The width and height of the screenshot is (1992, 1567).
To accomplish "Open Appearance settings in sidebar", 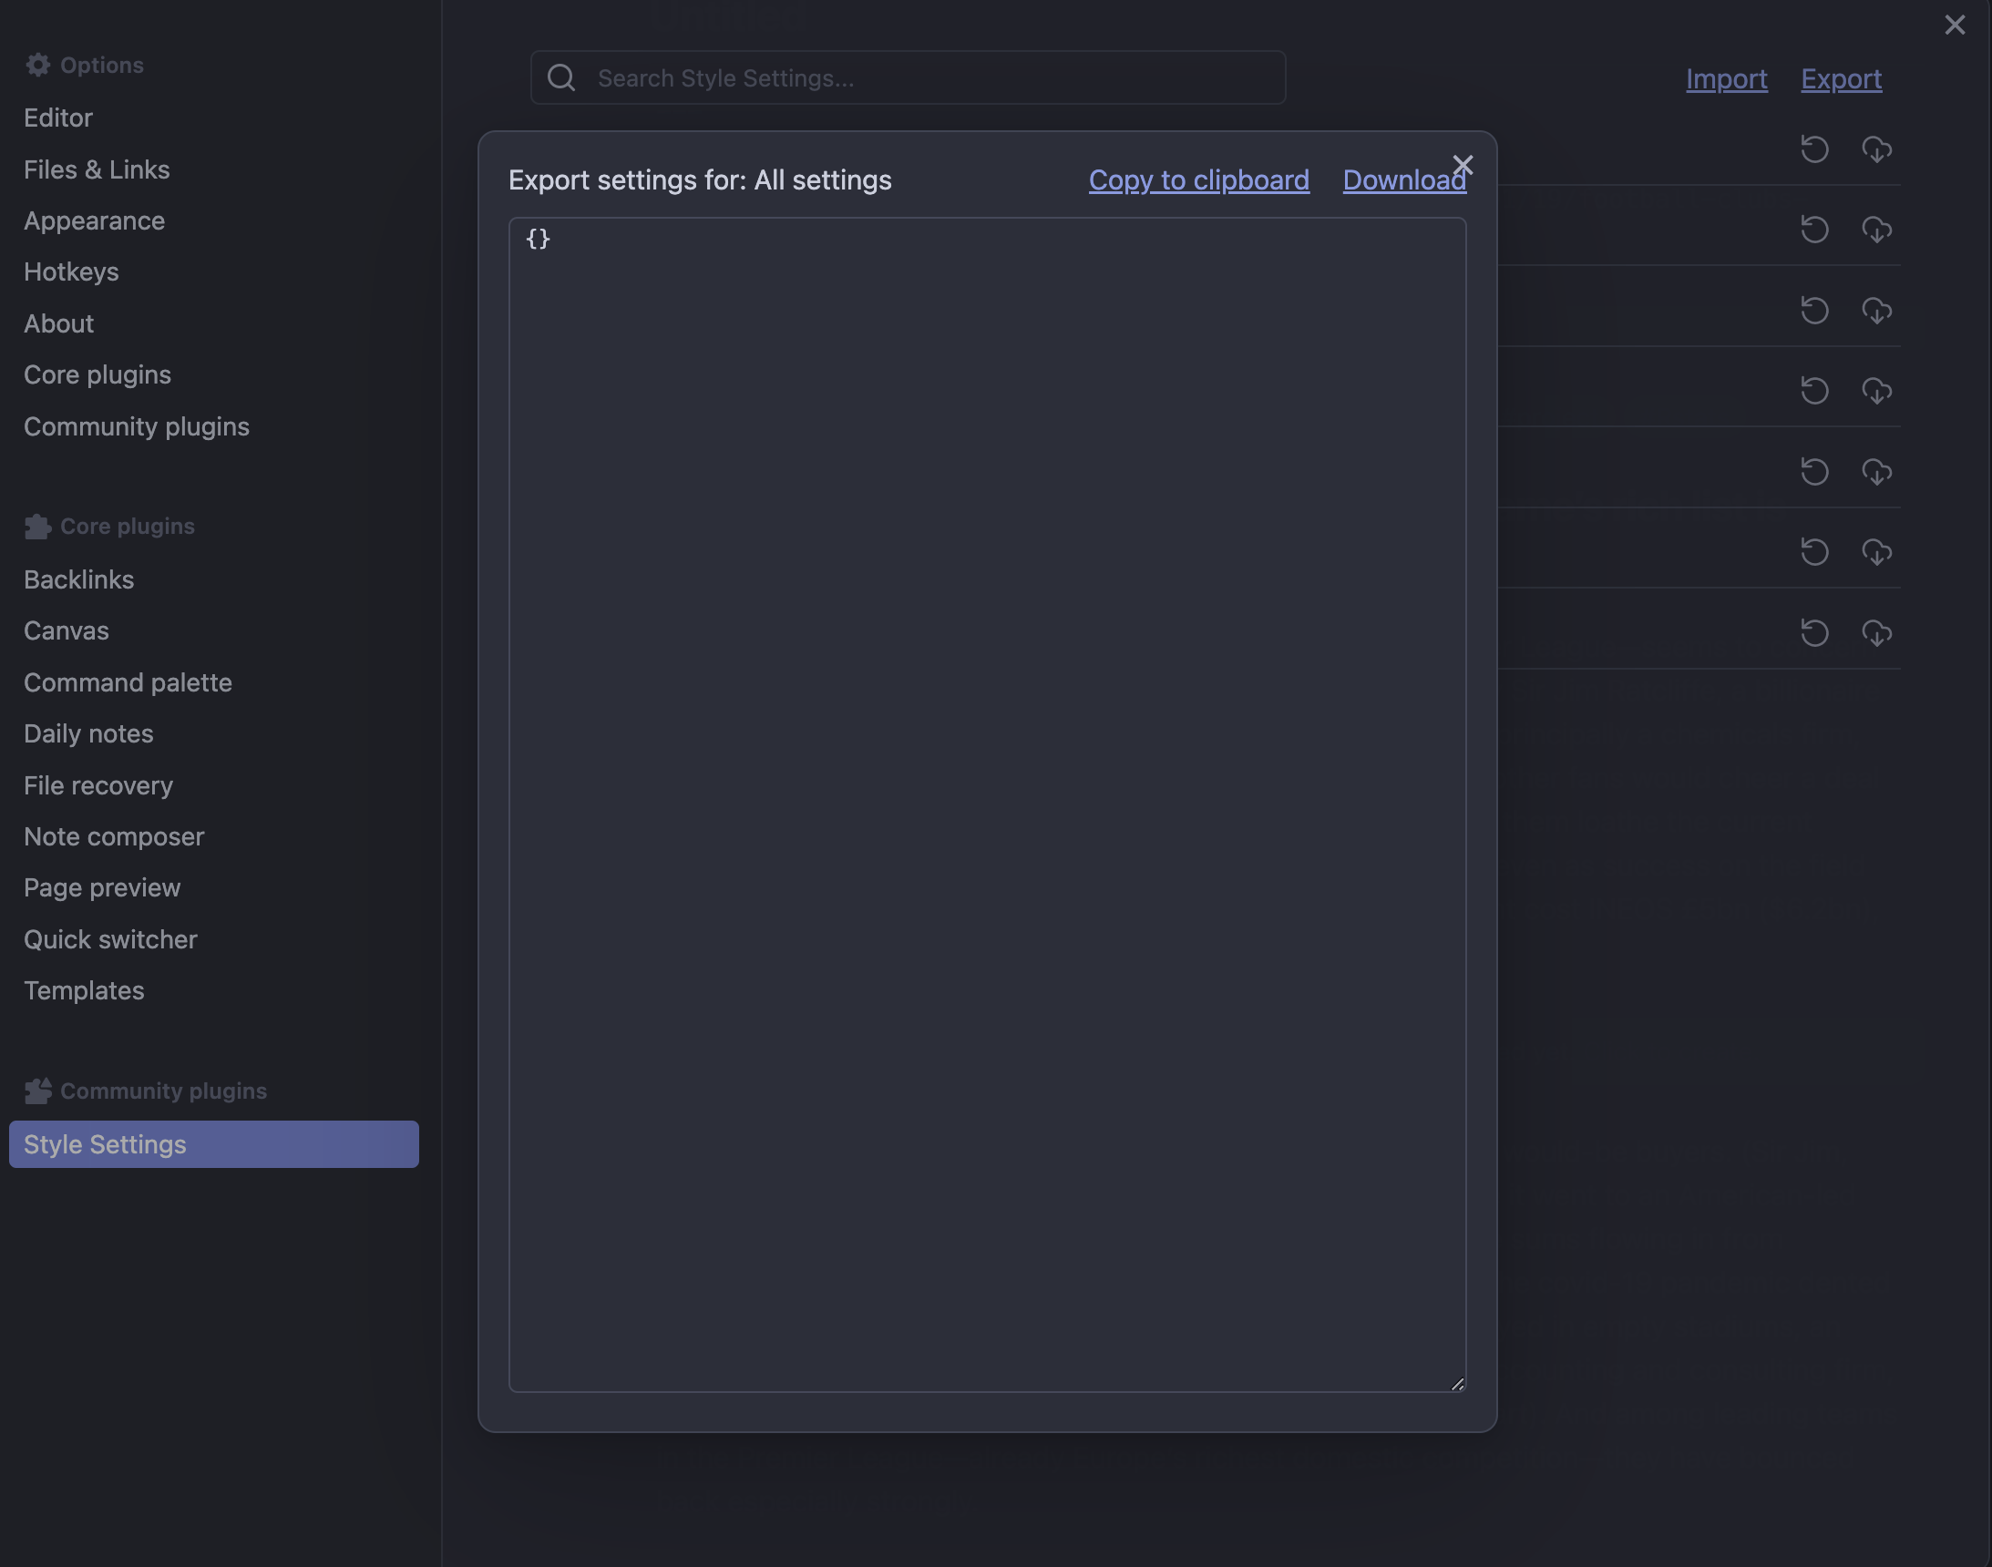I will coord(94,220).
